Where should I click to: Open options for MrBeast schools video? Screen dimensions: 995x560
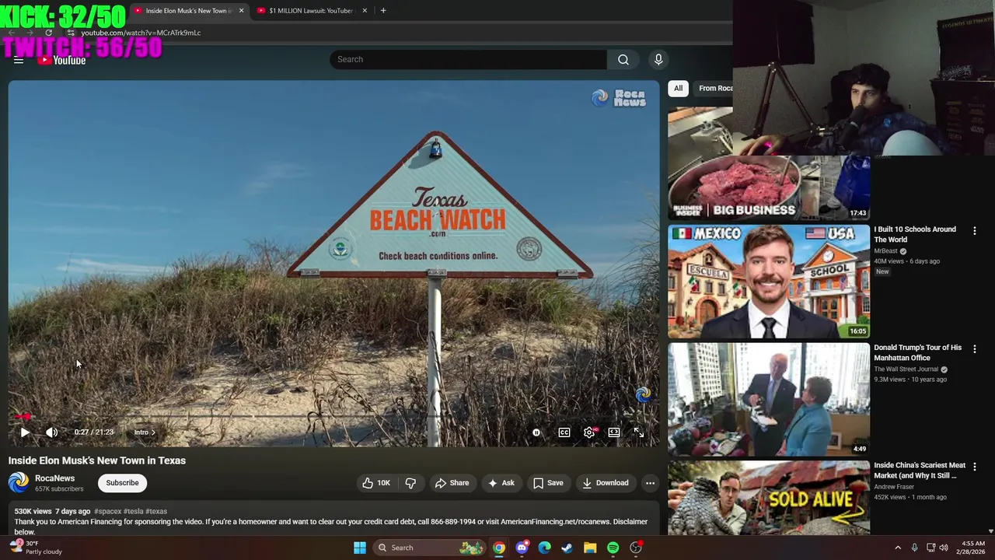click(975, 231)
